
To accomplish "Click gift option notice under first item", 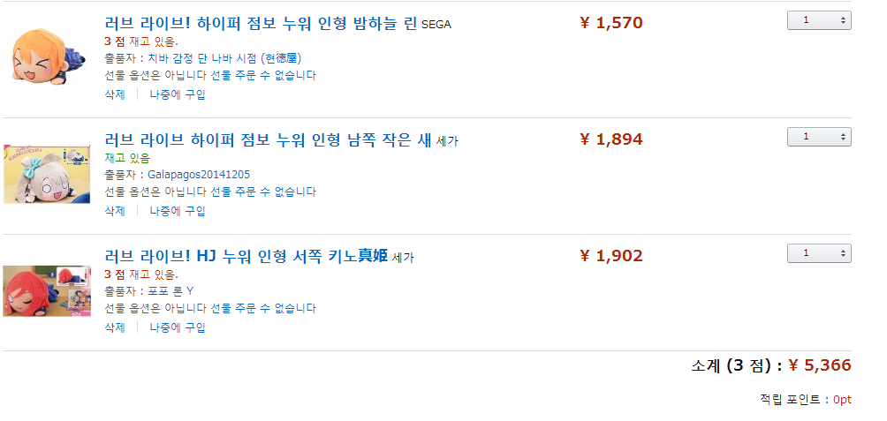I will tap(210, 75).
